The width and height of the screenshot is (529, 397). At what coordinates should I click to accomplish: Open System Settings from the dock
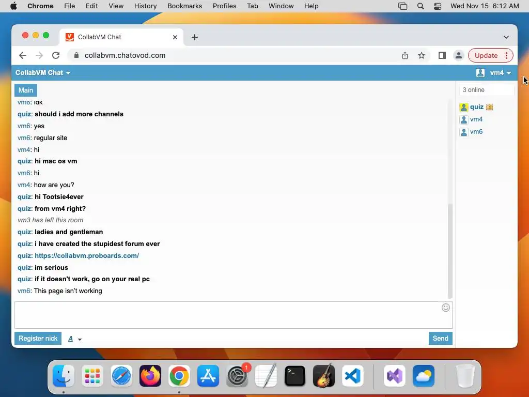click(237, 376)
